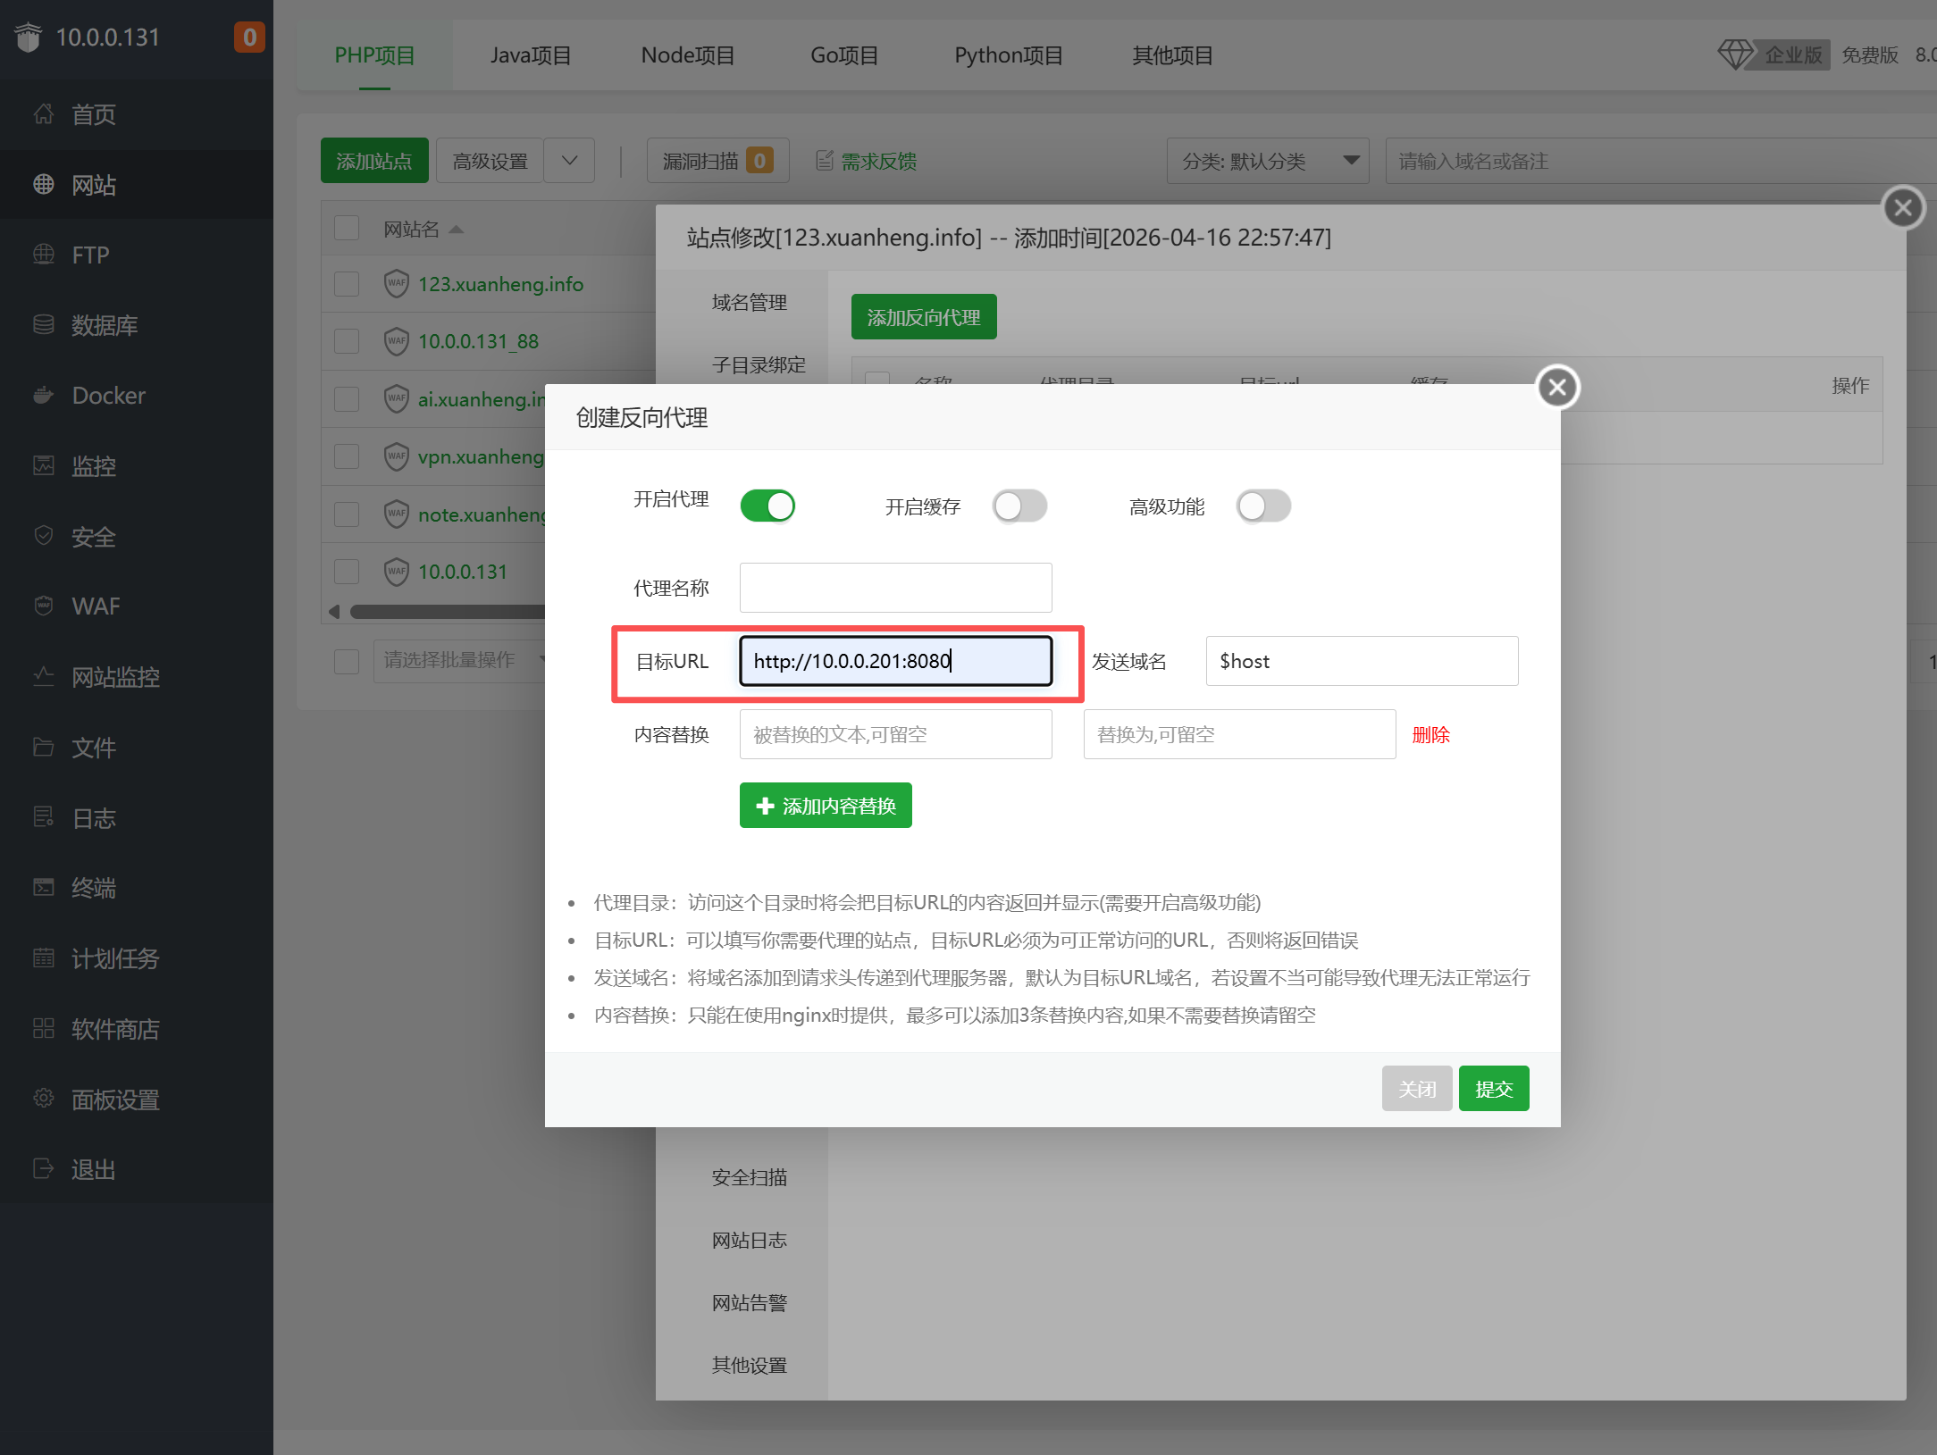Click the 代理名称 proxy name input
This screenshot has width=1937, height=1455.
pyautogui.click(x=895, y=588)
